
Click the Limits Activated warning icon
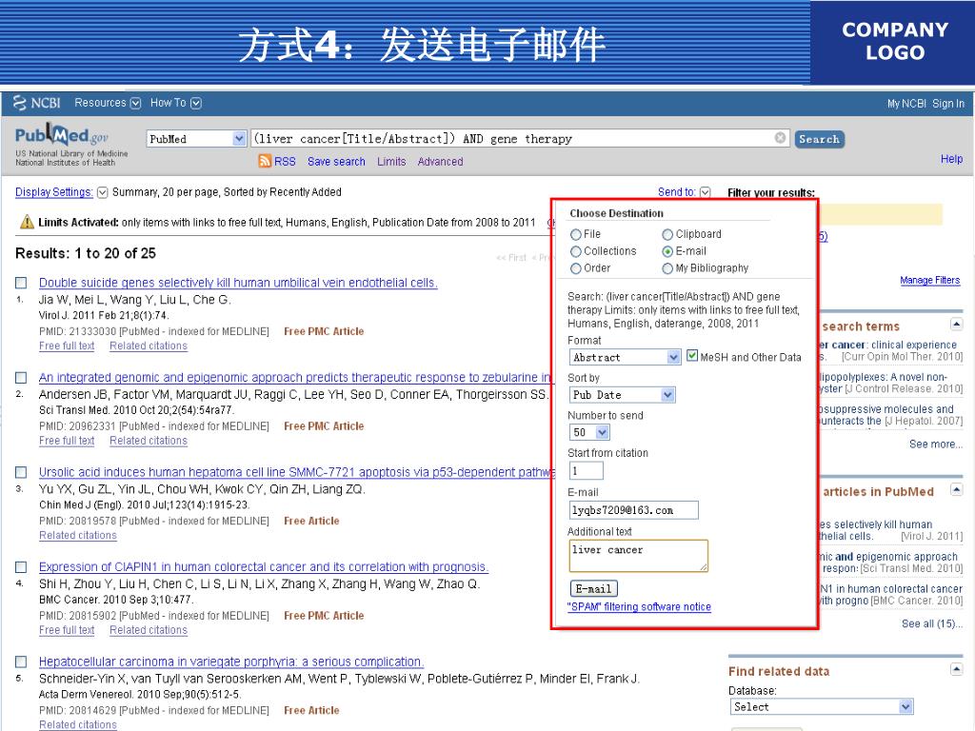(27, 222)
